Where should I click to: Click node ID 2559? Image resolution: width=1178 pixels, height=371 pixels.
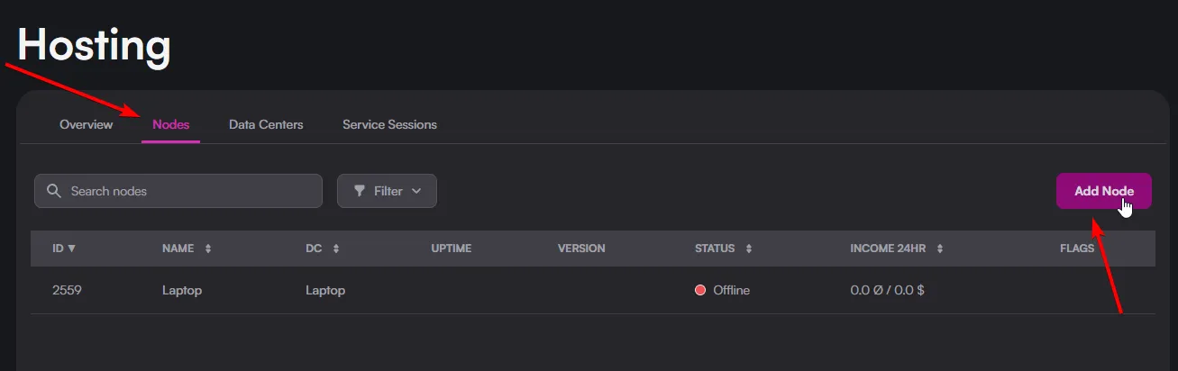pos(67,290)
